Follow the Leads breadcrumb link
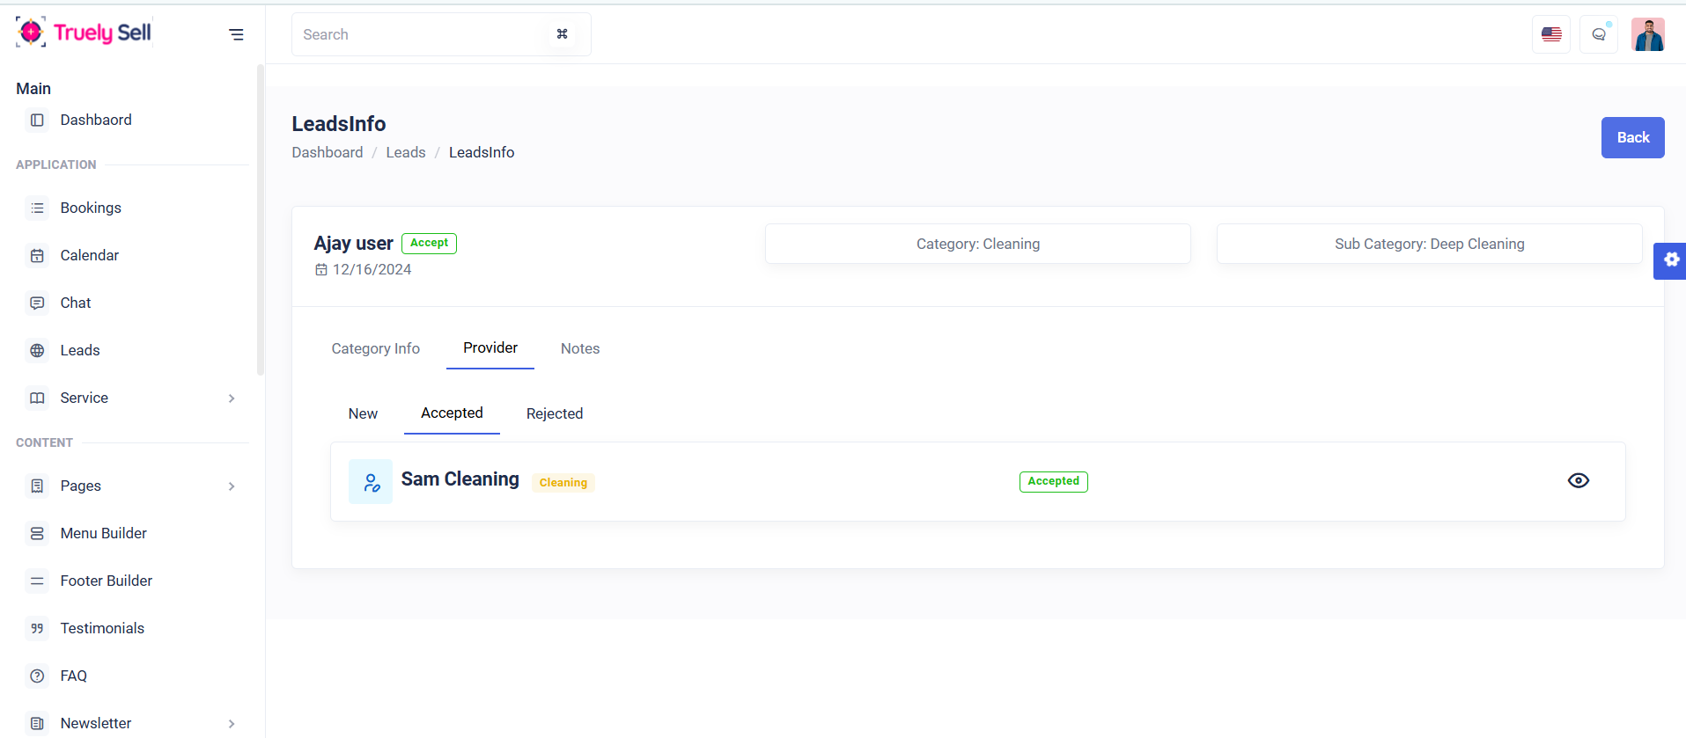 click(405, 152)
